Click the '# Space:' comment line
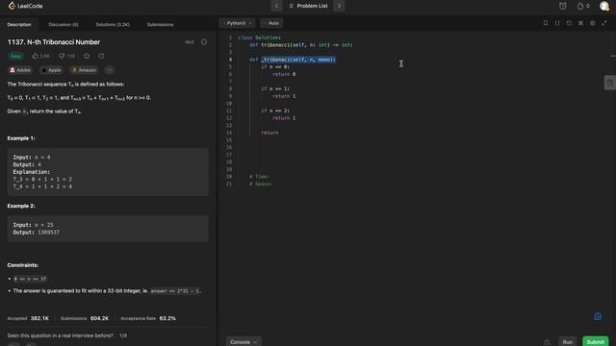 pos(261,184)
